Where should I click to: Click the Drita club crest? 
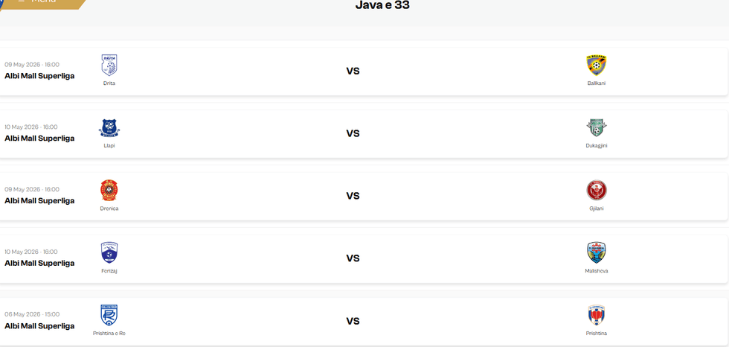coord(109,65)
